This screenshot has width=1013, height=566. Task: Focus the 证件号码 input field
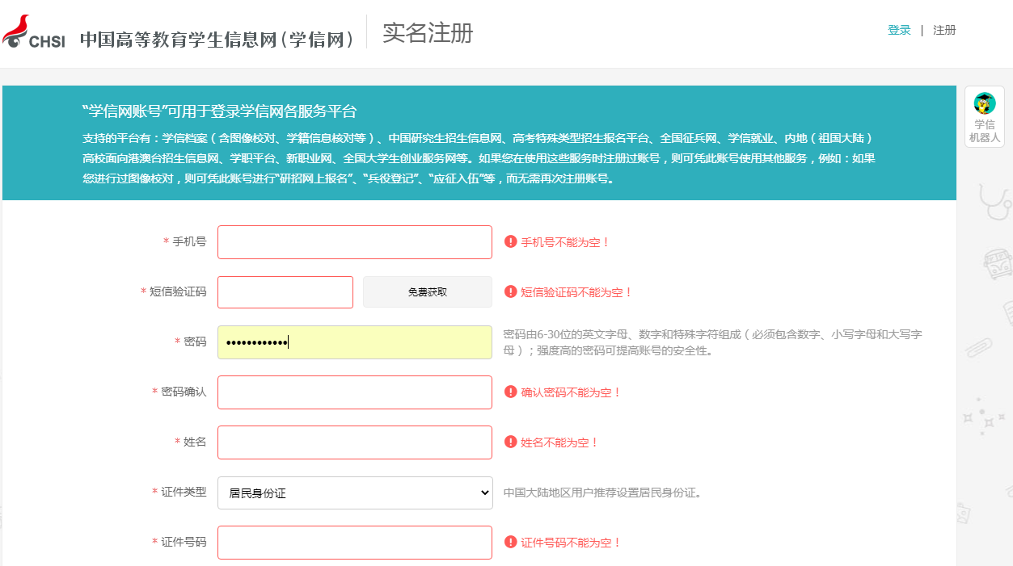[355, 543]
